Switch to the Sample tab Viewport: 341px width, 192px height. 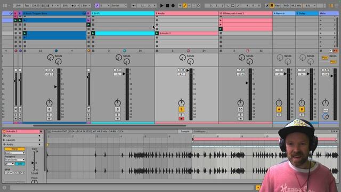click(185, 132)
